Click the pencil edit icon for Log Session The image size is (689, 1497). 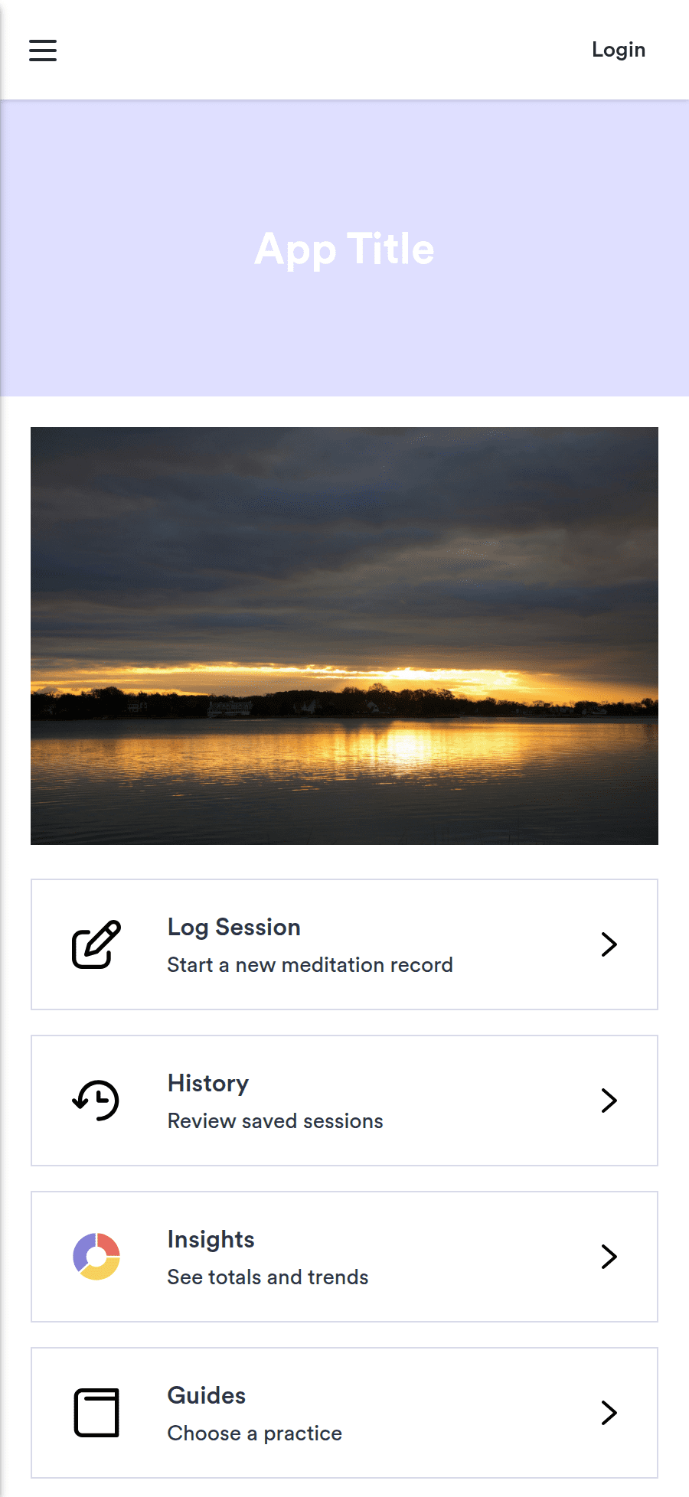[x=96, y=944]
